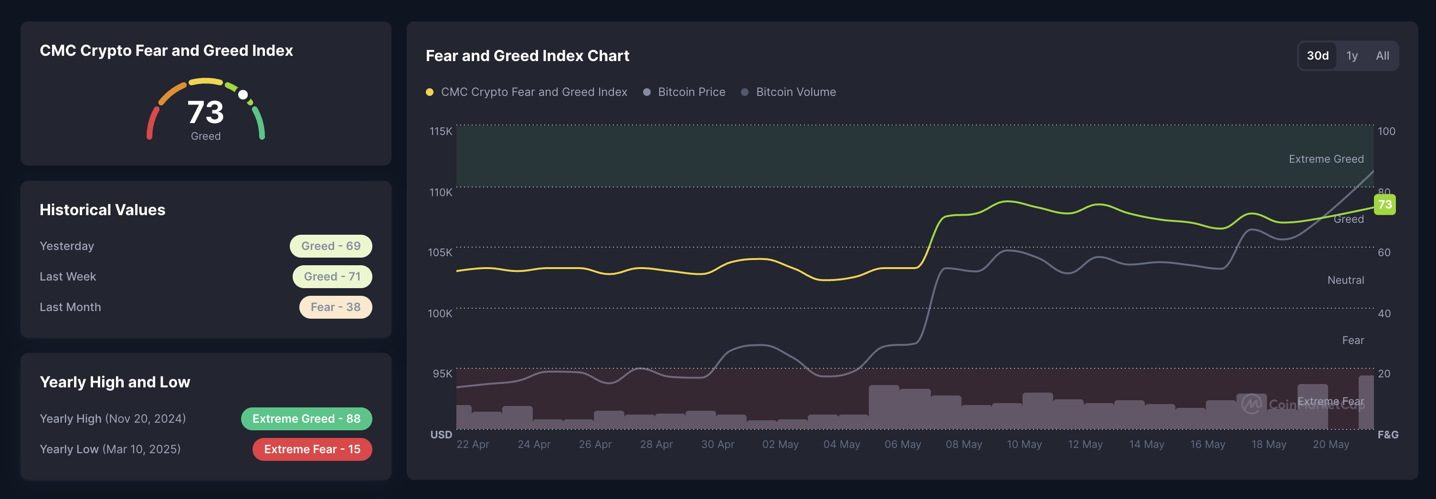Viewport: 1436px width, 499px height.
Task: Switch chart to 1y range
Action: point(1352,56)
